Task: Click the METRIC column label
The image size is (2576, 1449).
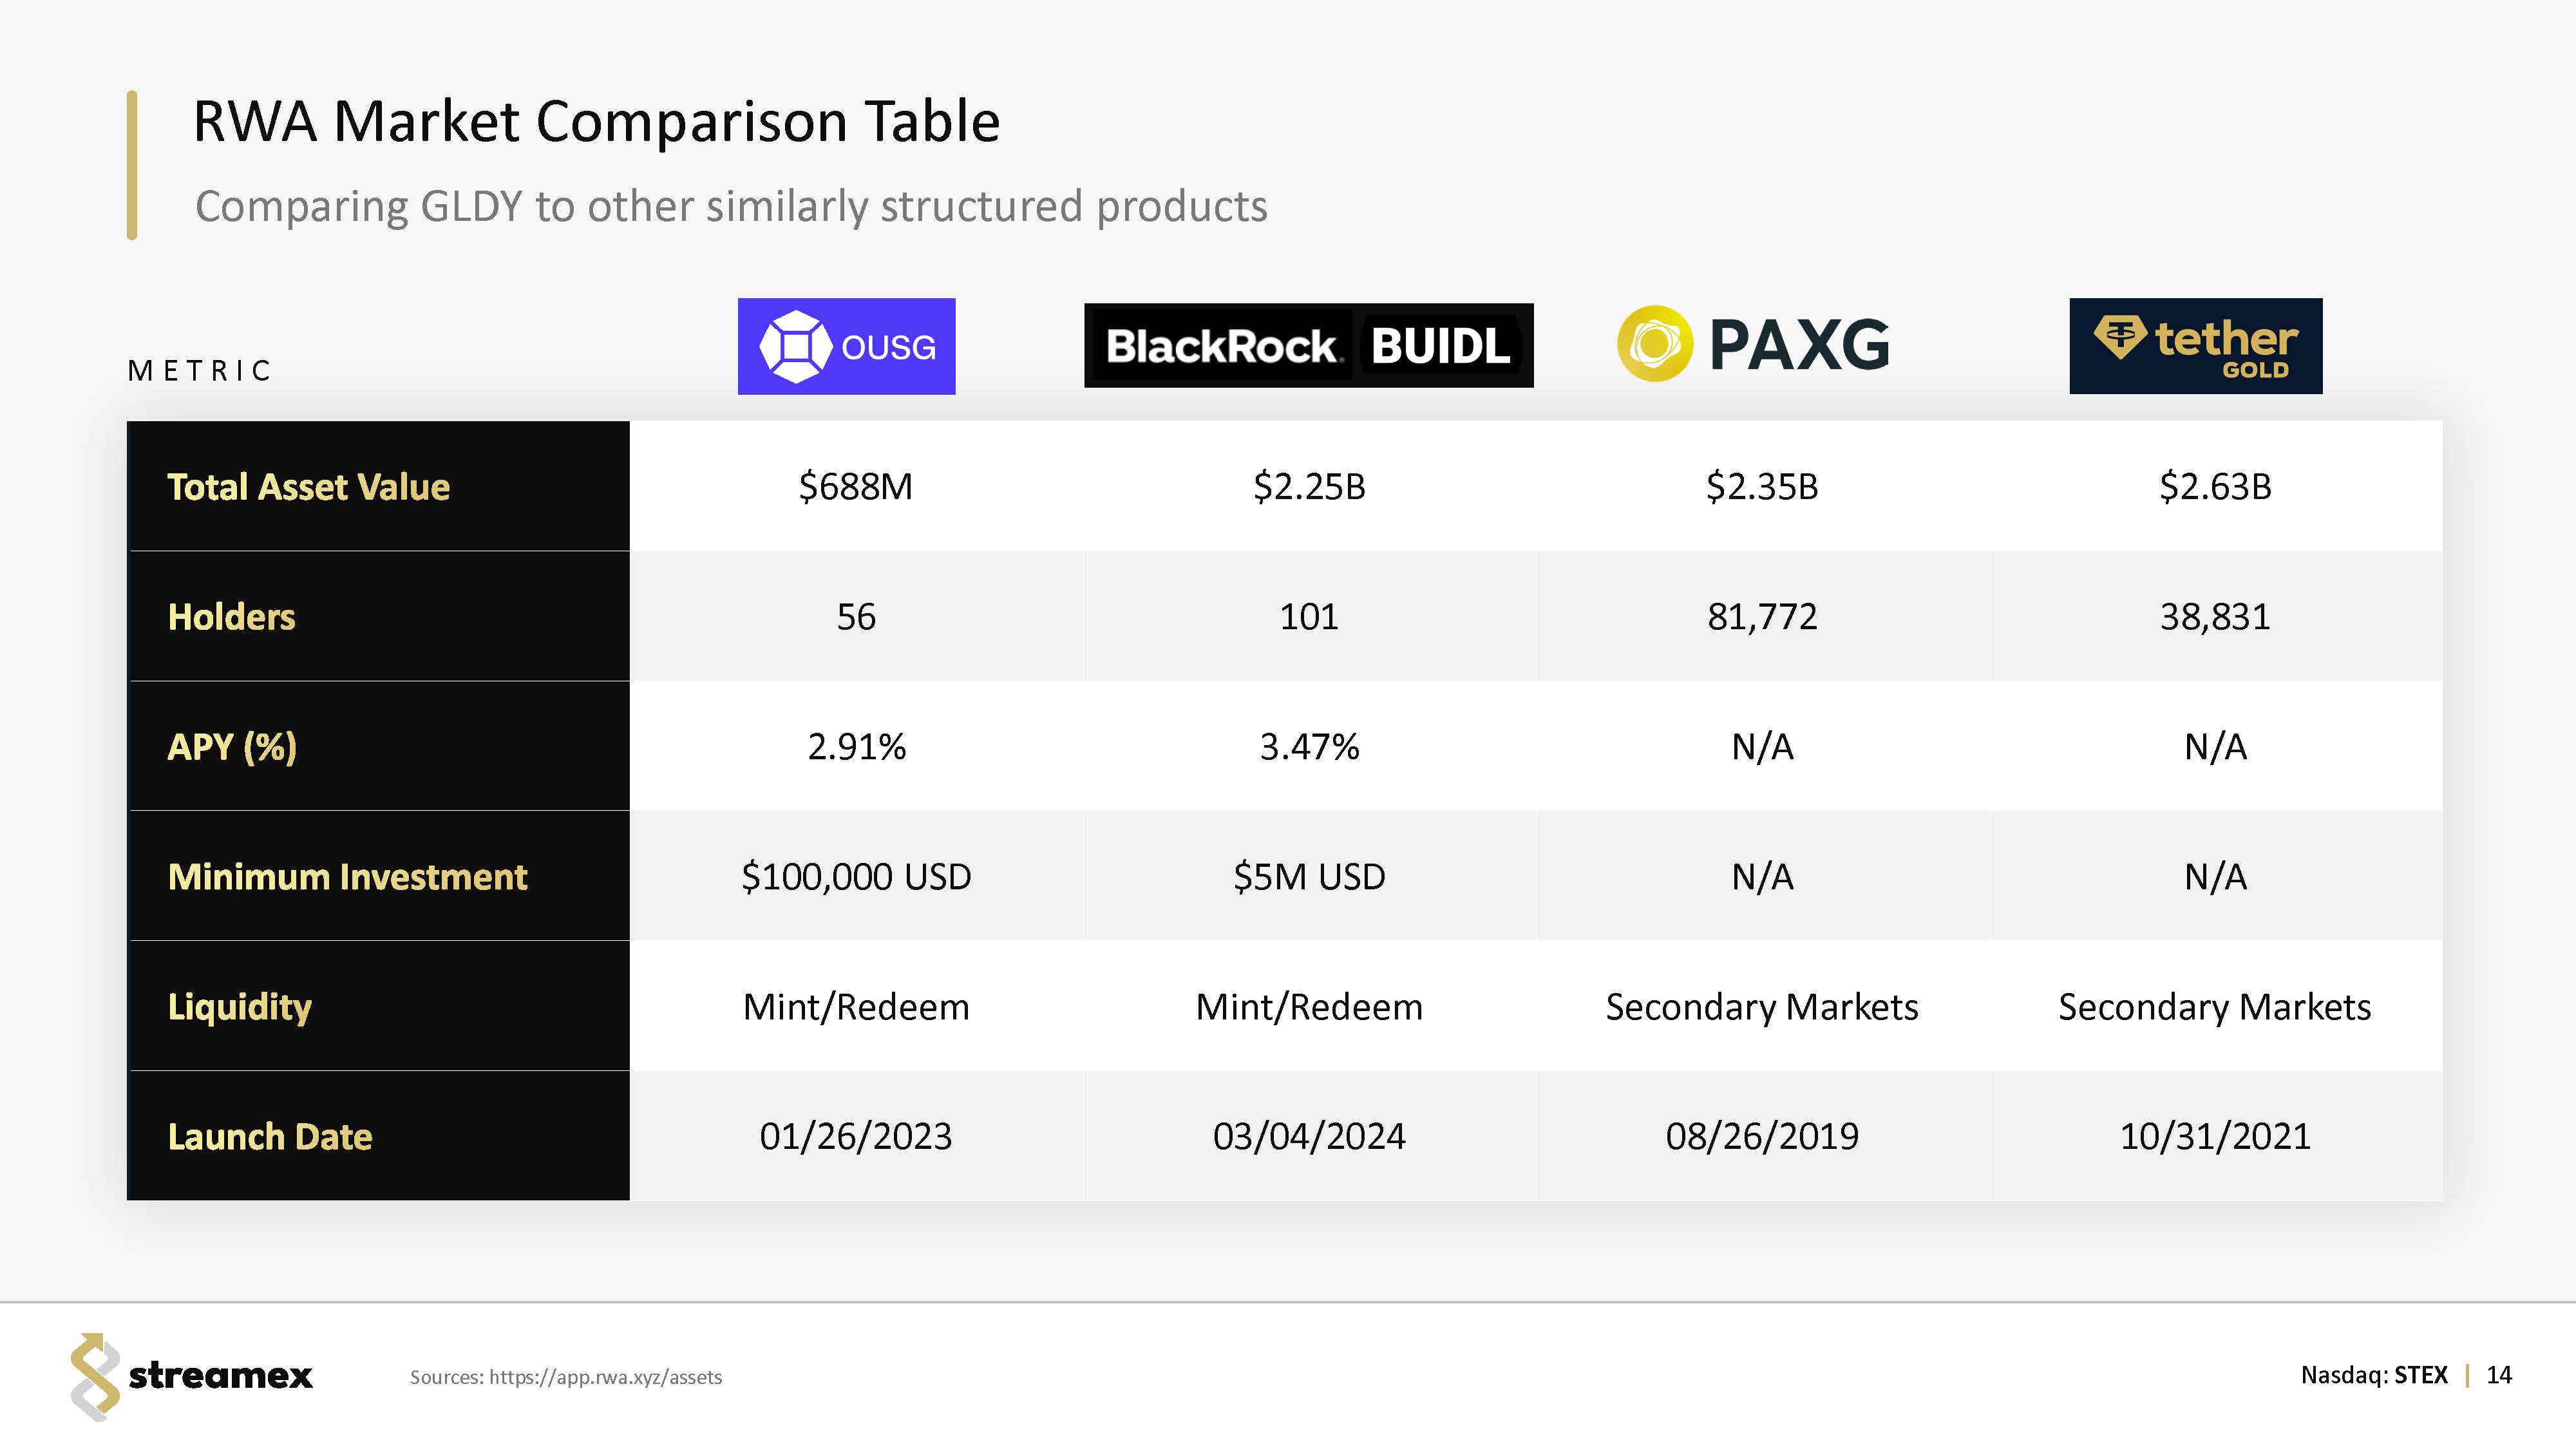Action: click(200, 371)
